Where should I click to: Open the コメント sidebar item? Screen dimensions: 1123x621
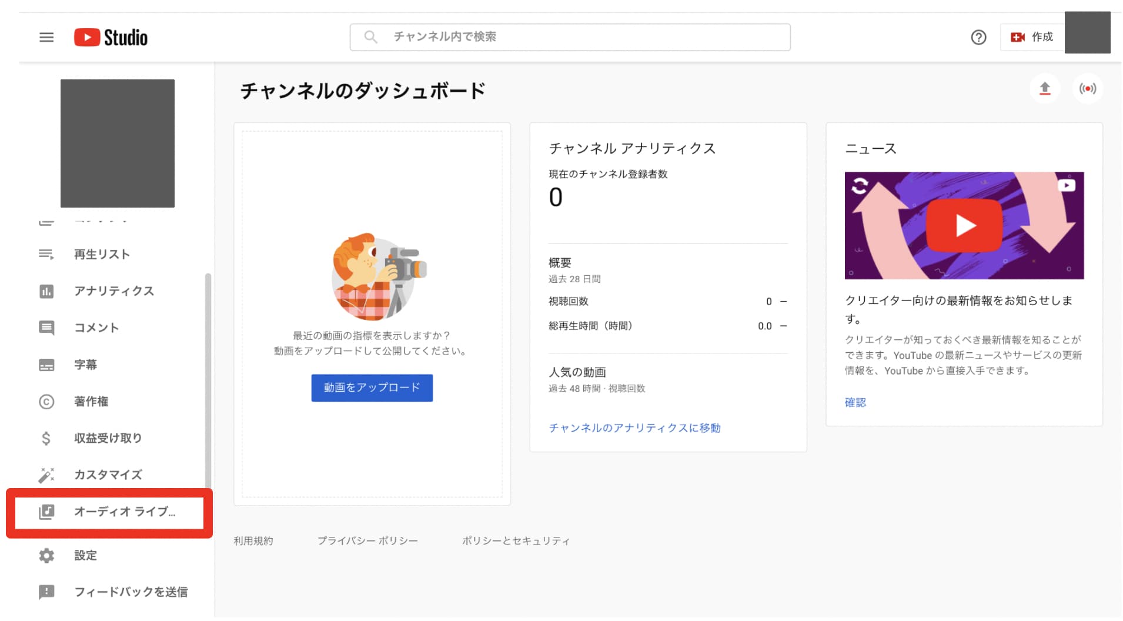(96, 328)
